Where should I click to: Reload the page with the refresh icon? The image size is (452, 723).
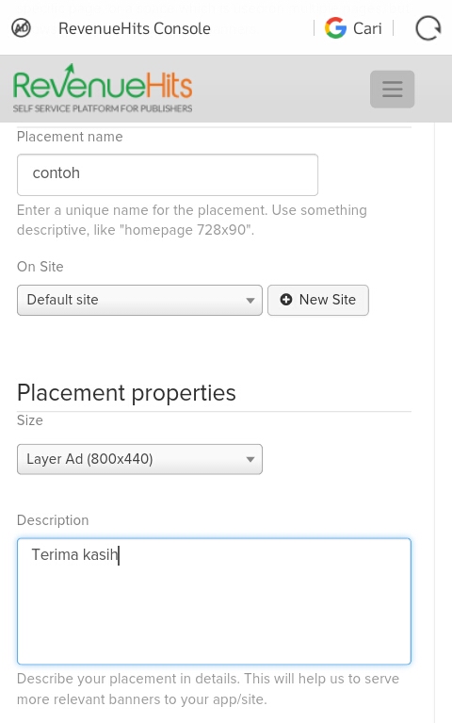[x=428, y=28]
